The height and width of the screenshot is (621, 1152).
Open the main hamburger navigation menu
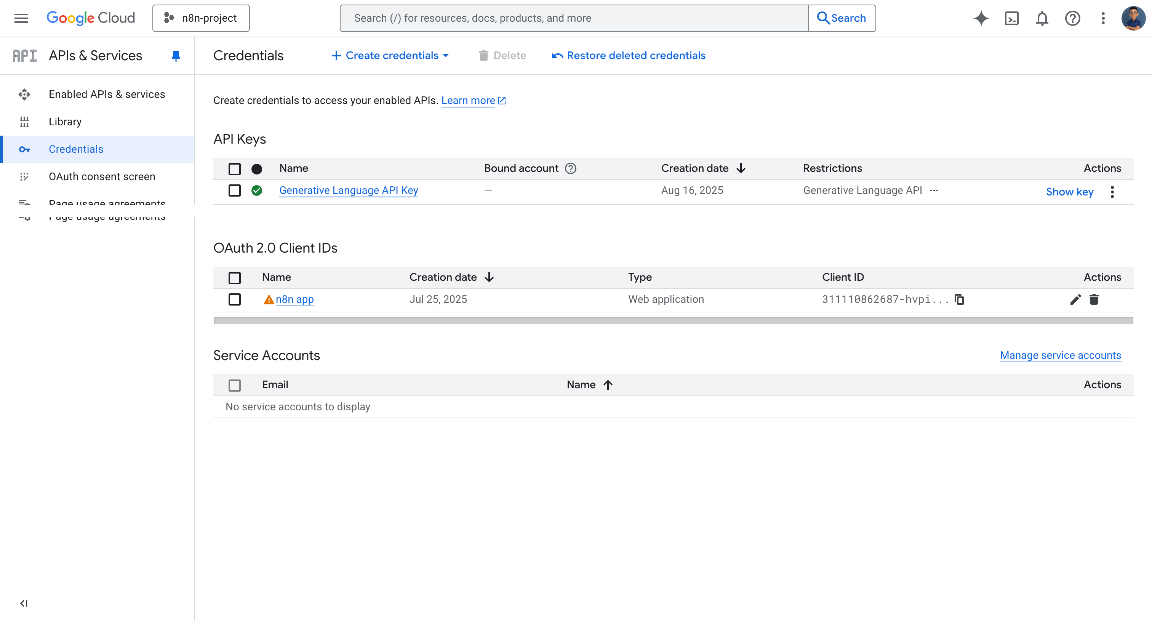tap(21, 18)
